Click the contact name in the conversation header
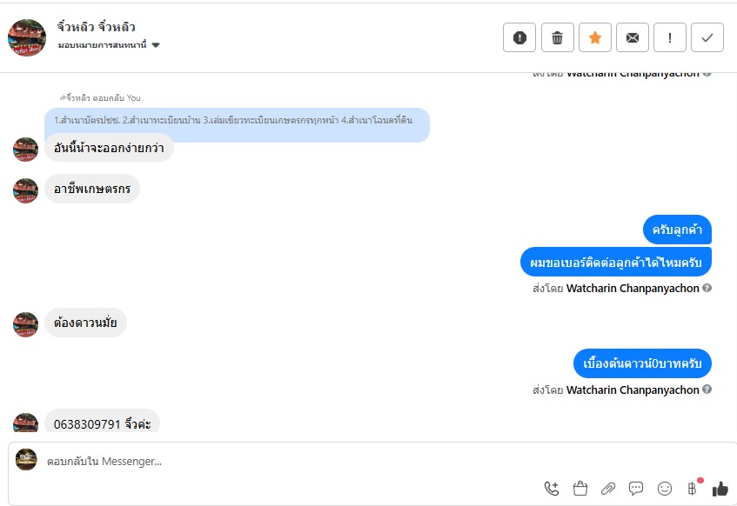Screen dimensions: 737x506 [97, 27]
